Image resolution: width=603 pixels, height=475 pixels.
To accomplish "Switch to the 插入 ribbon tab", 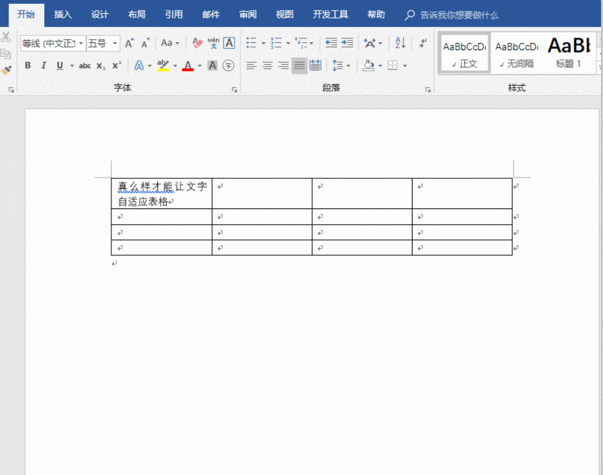I will pyautogui.click(x=63, y=15).
